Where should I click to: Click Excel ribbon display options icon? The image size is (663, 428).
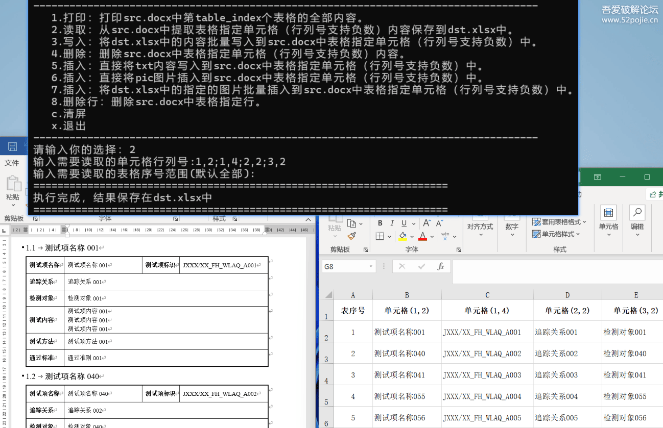point(598,177)
